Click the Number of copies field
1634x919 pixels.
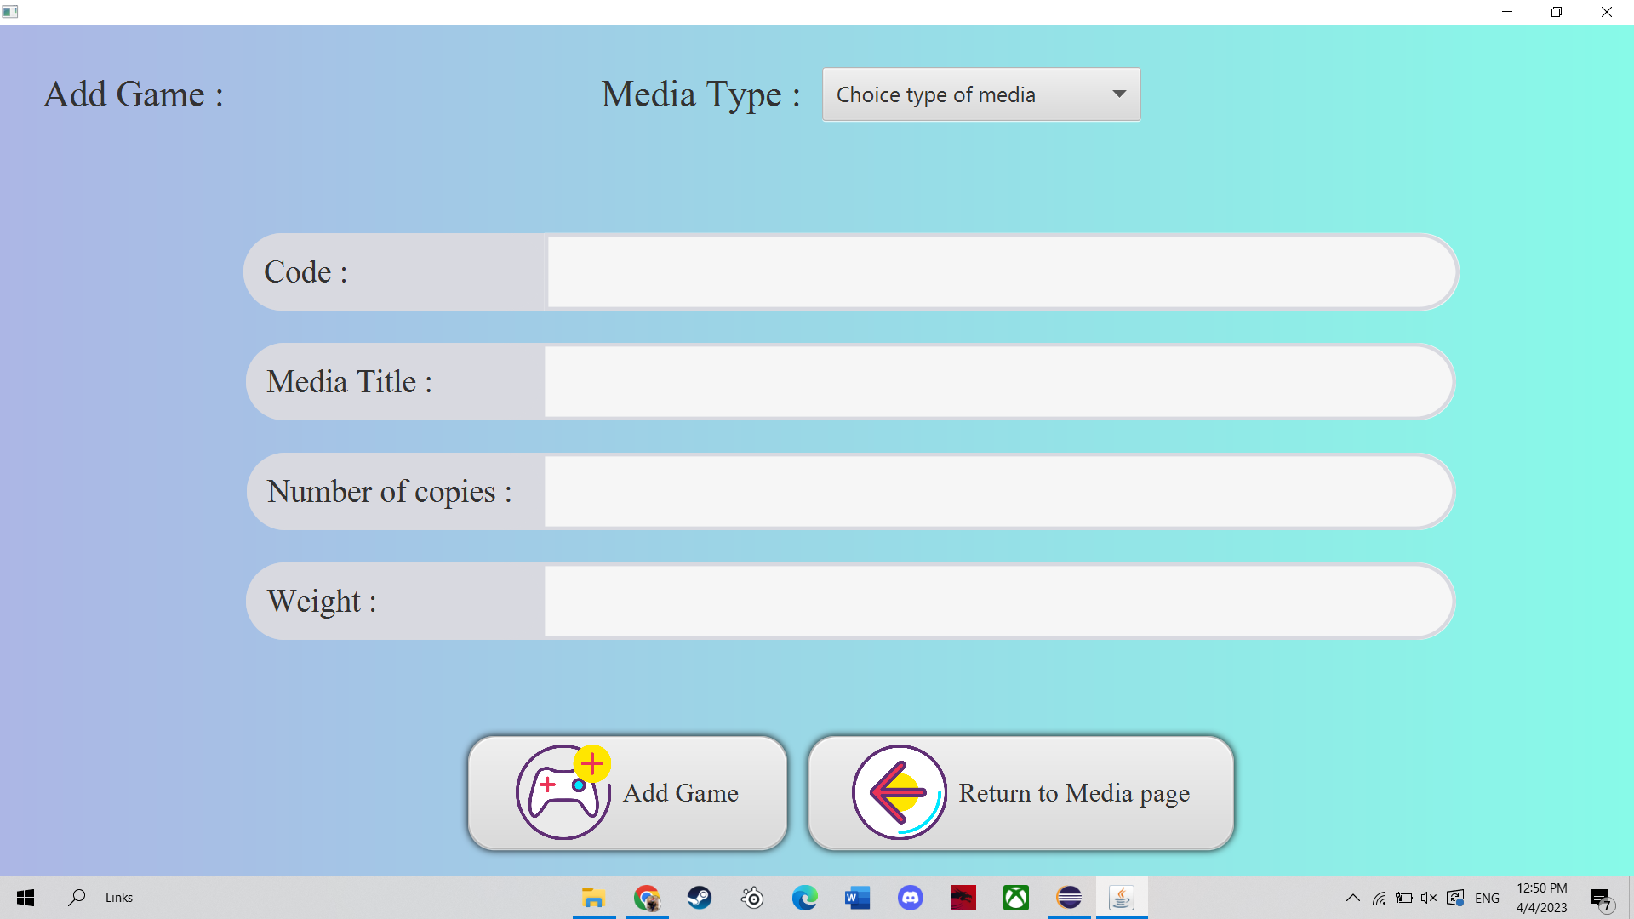pyautogui.click(x=997, y=492)
